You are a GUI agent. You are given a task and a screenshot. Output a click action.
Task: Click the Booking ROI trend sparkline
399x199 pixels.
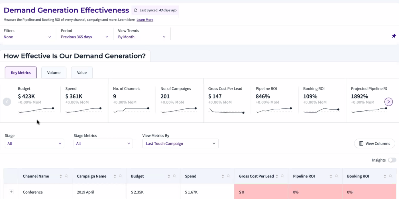321,110
